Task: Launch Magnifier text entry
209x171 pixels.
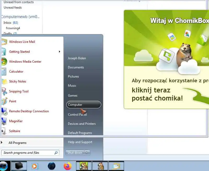Action: 16,121
